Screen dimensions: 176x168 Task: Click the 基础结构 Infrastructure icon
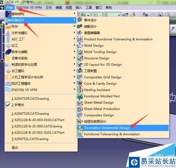point(8,14)
